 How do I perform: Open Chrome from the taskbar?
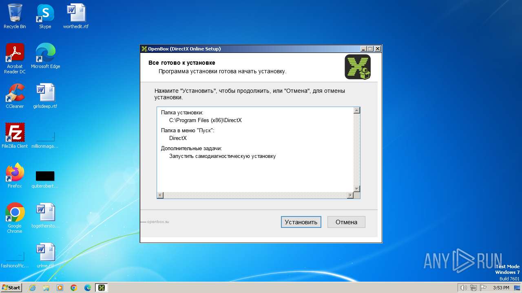point(74,288)
